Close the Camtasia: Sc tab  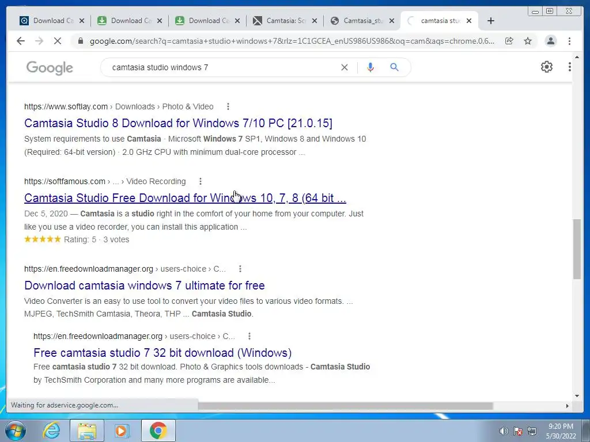click(x=315, y=21)
